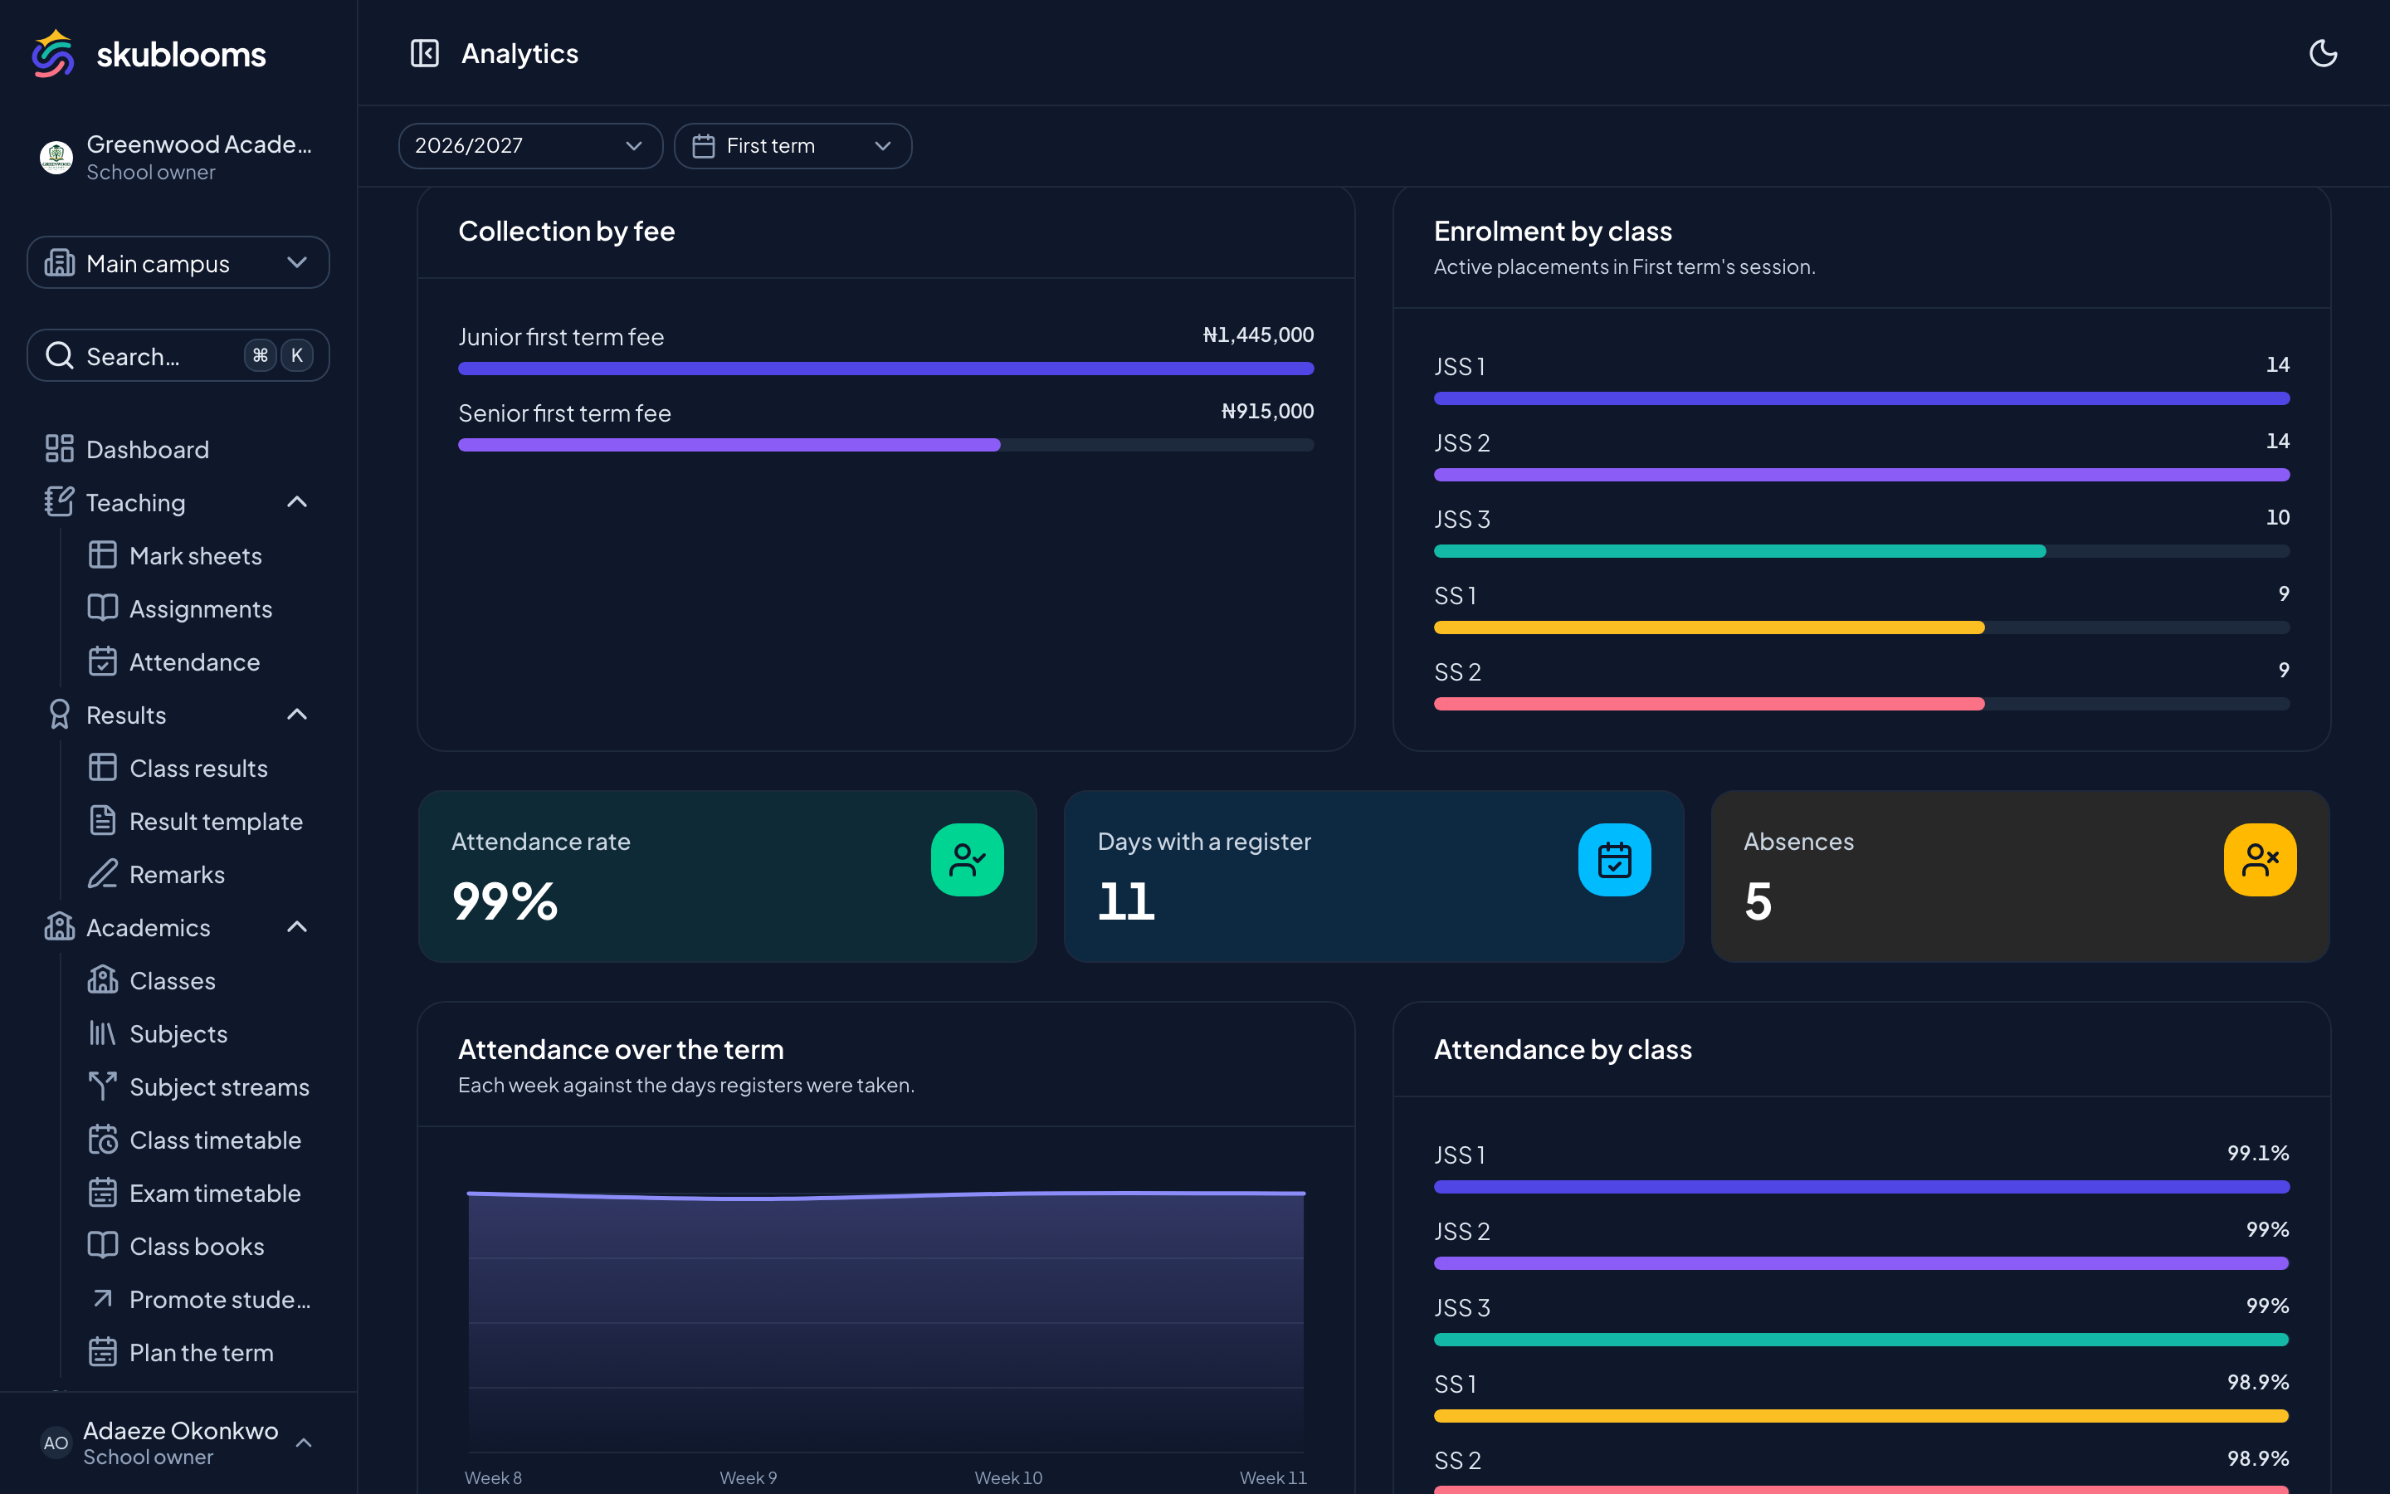Collapse the Teaching section chevron
Screen dimensions: 2390x1494
point(297,502)
